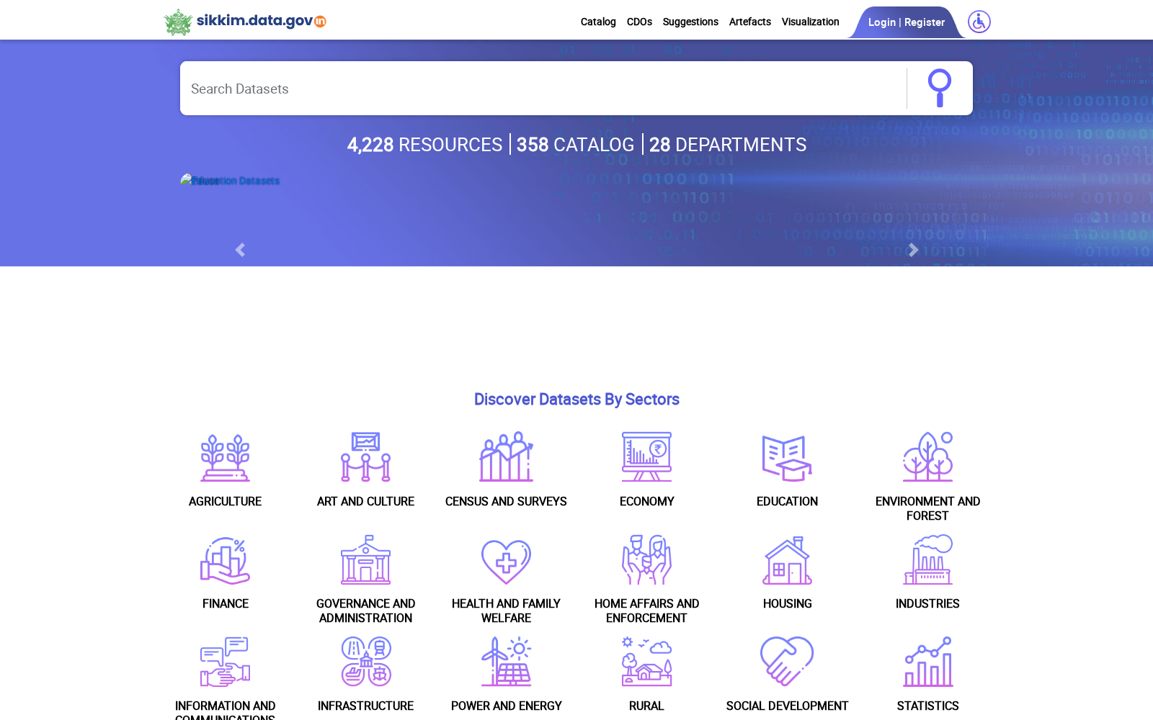Viewport: 1153px width, 720px height.
Task: Go to previous carousel slide
Action: pyautogui.click(x=240, y=250)
